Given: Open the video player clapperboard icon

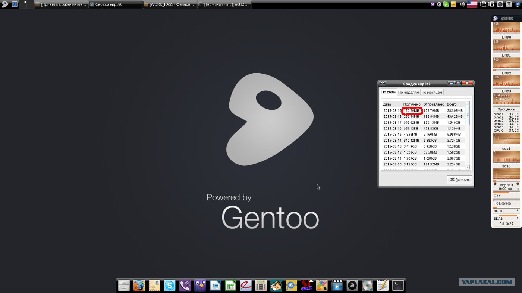Looking at the screenshot, I should click(337, 286).
